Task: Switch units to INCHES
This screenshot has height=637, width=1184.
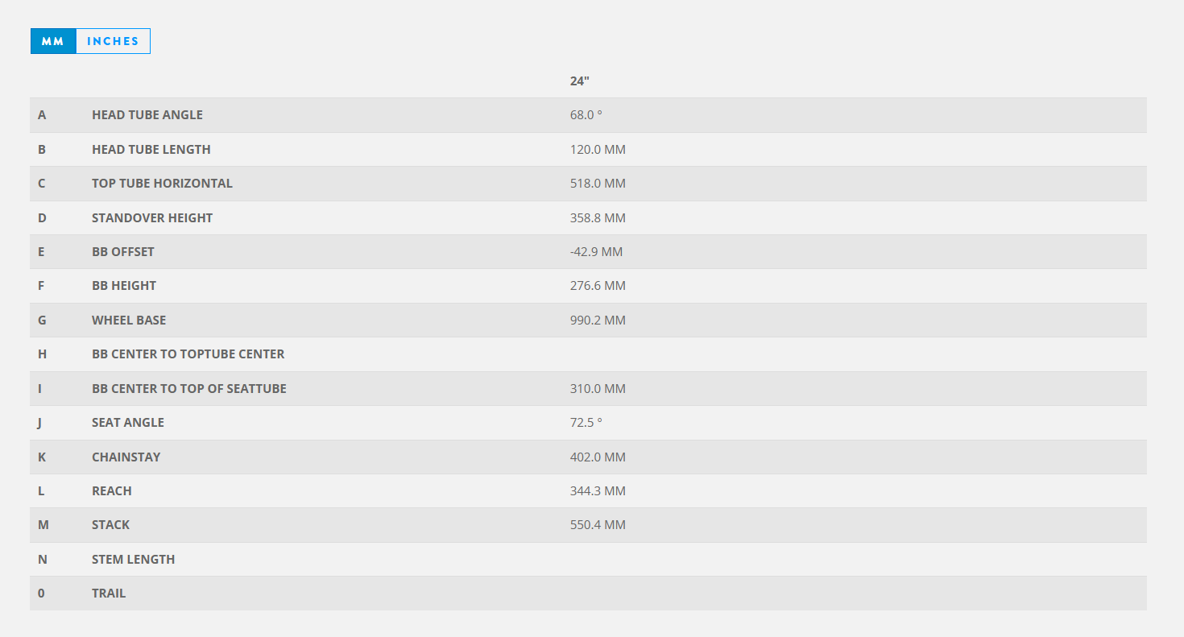Action: [113, 41]
